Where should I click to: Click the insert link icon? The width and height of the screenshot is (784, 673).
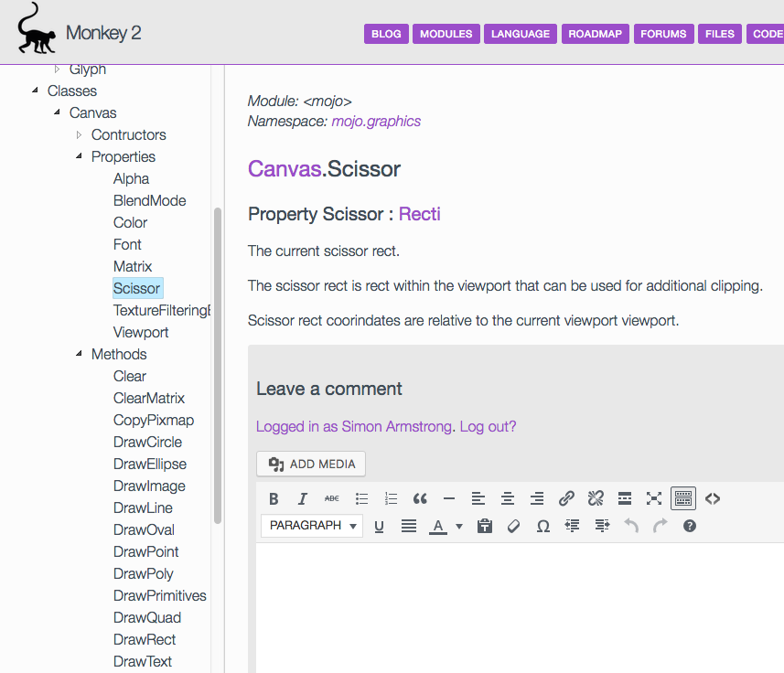pos(566,498)
